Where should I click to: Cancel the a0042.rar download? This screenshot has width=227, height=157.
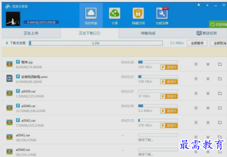pyautogui.click(x=208, y=123)
